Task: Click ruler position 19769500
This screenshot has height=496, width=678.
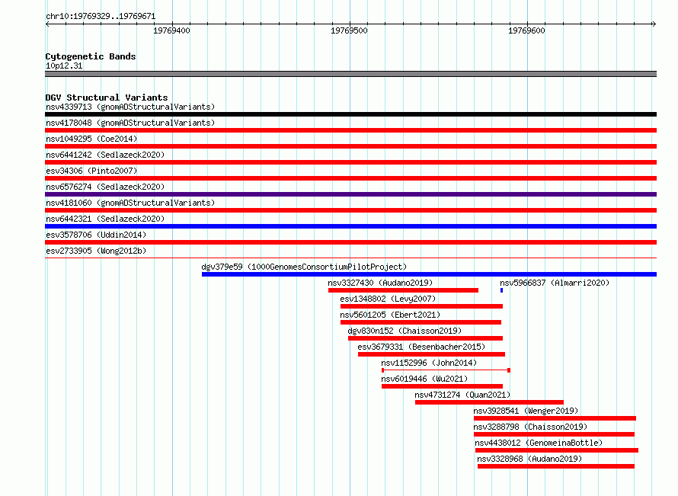Action: [349, 30]
